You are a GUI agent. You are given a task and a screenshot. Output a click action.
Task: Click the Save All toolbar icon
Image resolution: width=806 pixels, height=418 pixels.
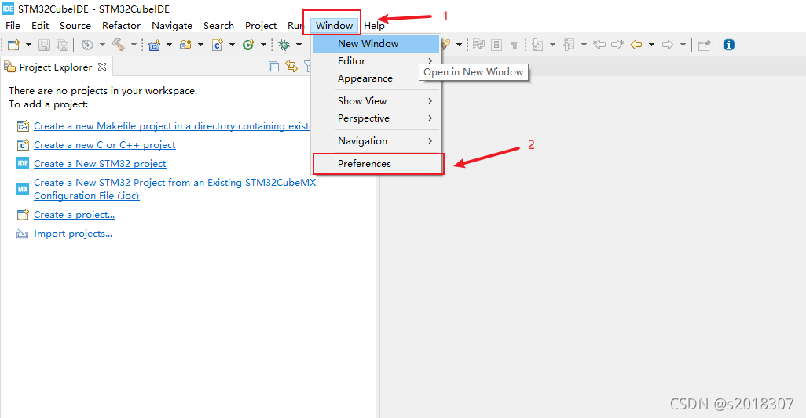[62, 45]
